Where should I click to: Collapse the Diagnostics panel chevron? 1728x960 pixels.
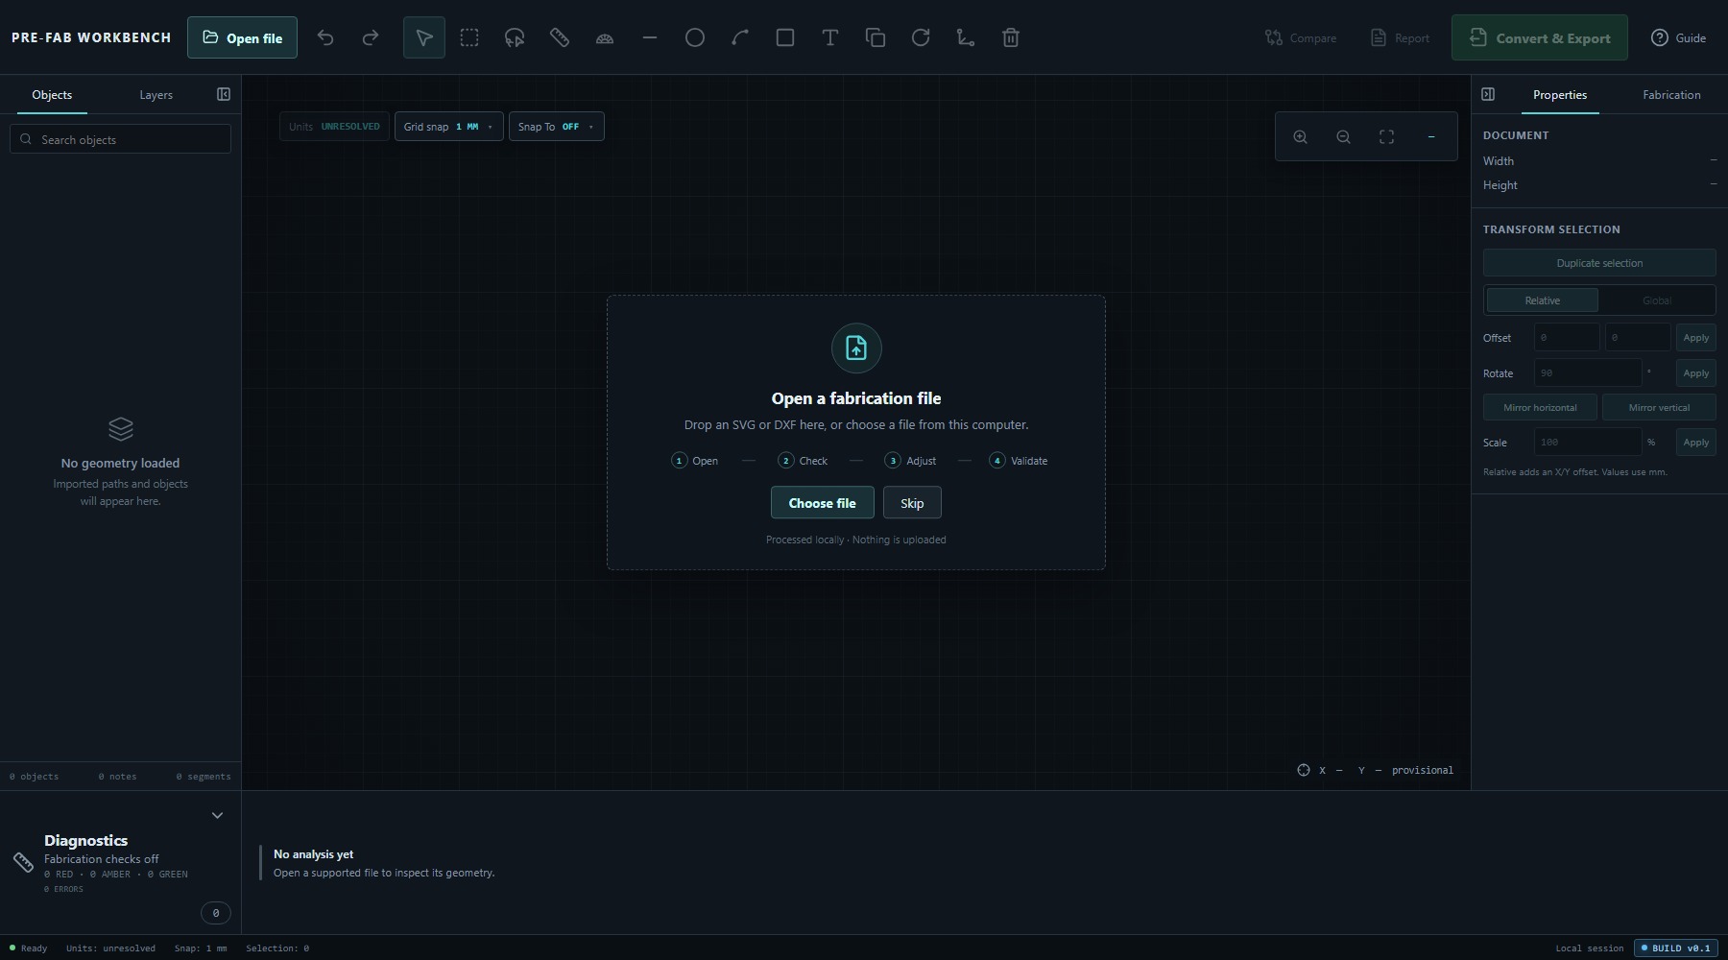[217, 815]
